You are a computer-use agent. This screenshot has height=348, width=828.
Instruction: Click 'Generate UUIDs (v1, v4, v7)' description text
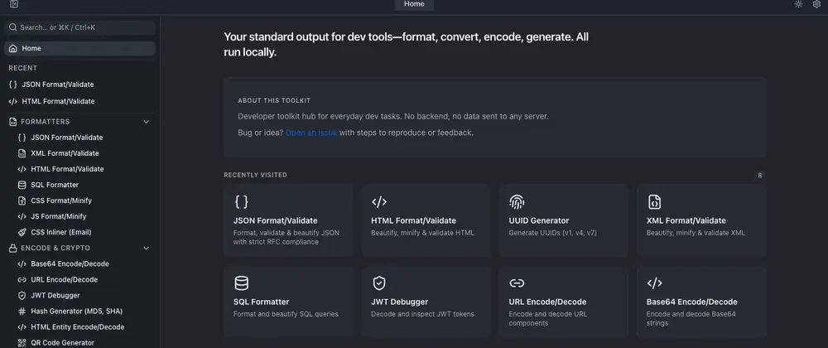[x=552, y=233]
